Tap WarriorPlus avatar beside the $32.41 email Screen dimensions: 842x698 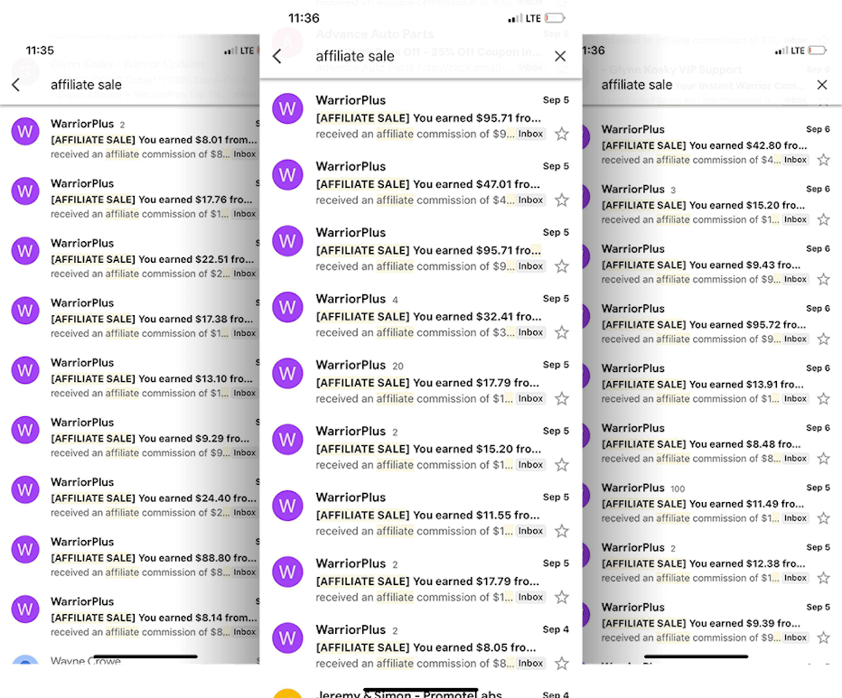287,307
